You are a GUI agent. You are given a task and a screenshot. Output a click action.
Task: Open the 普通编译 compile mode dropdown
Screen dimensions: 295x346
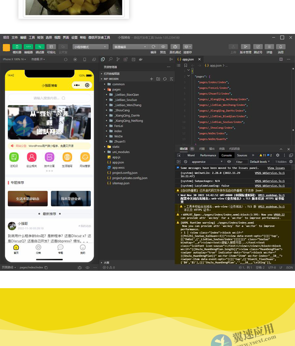click(x=130, y=47)
